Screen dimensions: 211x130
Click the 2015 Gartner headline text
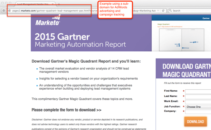pyautogui.click(x=62, y=37)
